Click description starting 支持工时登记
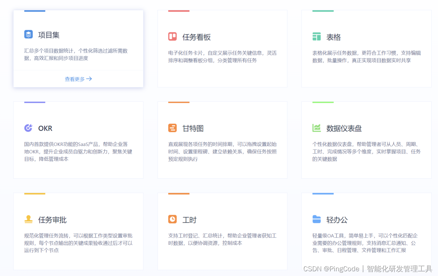The width and height of the screenshot is (438, 276). click(x=222, y=239)
